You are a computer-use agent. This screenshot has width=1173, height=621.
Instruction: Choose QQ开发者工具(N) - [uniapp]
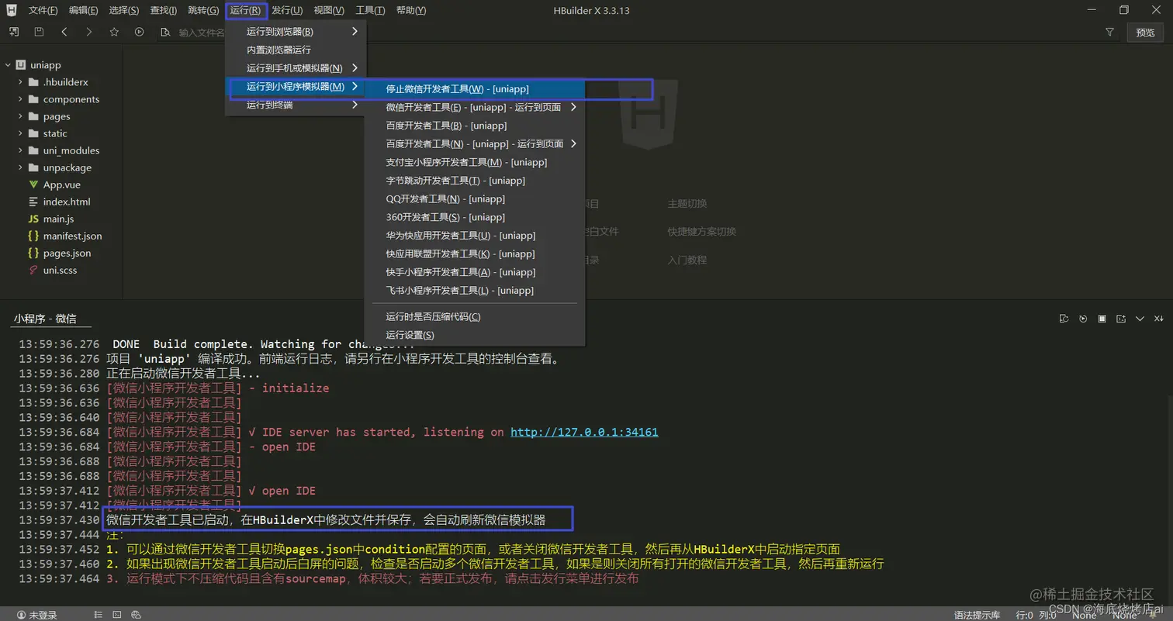pyautogui.click(x=475, y=198)
